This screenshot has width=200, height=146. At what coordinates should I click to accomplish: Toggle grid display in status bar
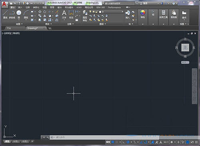point(113,142)
